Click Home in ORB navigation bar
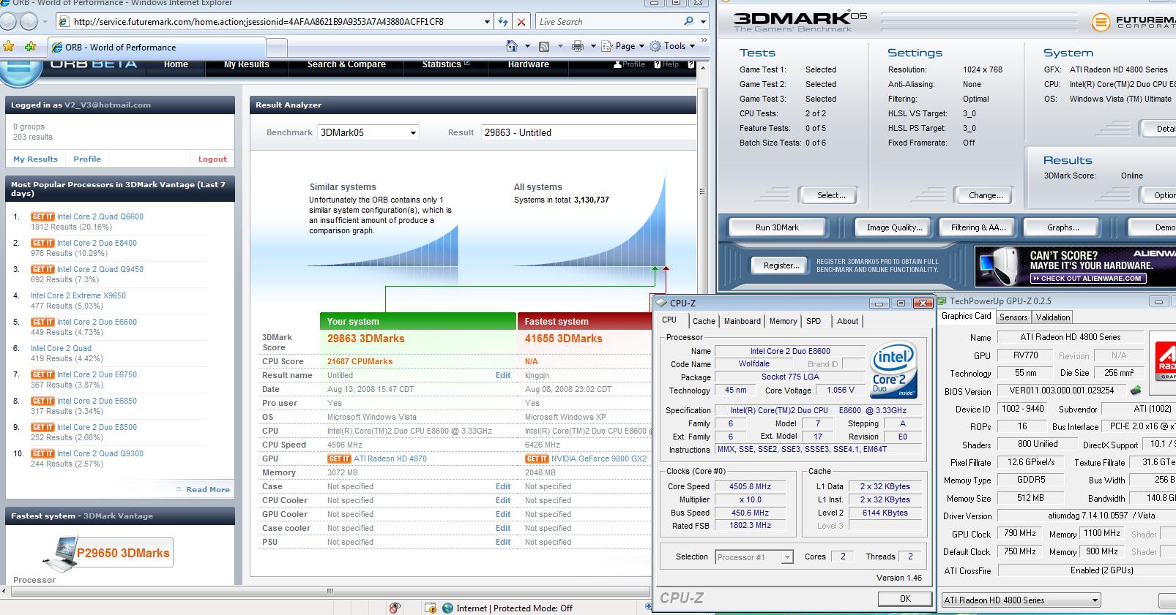 (176, 64)
